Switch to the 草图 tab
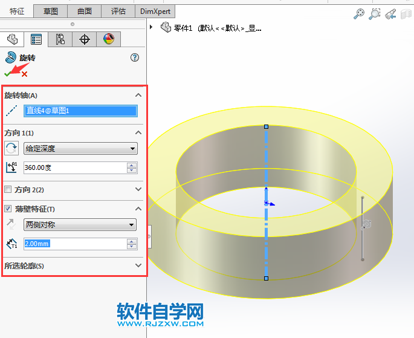Image resolution: width=414 pixels, height=338 pixels. (x=50, y=11)
